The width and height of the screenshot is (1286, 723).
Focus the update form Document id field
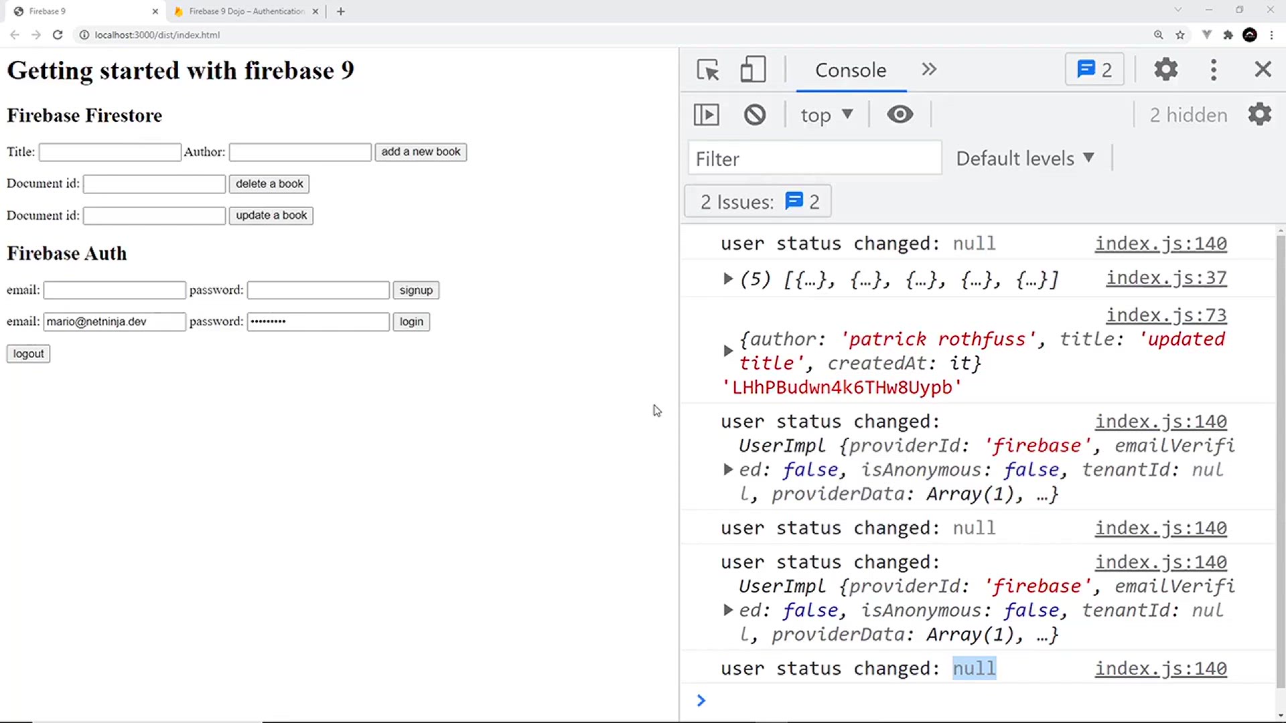154,216
